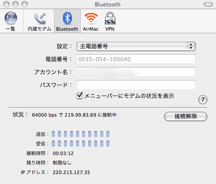216x184 pixels.
Task: Click the 送信 send activity indicator bar
Action: pyautogui.click(x=80, y=134)
